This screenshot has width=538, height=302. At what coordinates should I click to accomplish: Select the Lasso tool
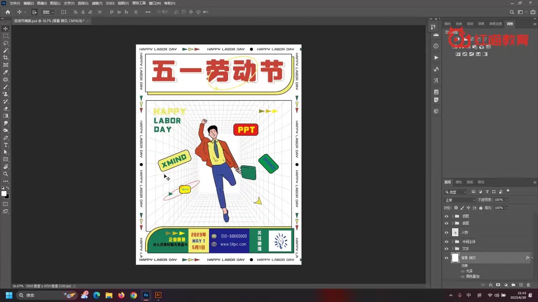(x=6, y=43)
